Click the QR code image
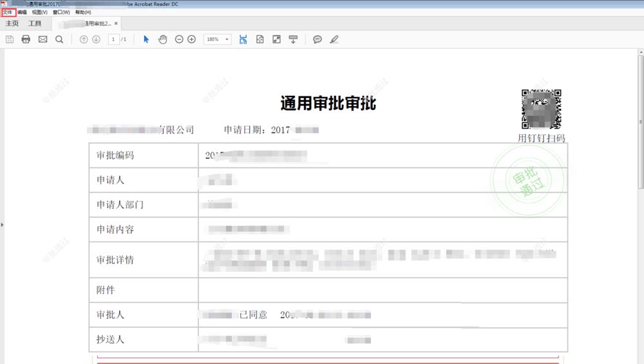Screen dimensions: 644x364 click(x=542, y=109)
